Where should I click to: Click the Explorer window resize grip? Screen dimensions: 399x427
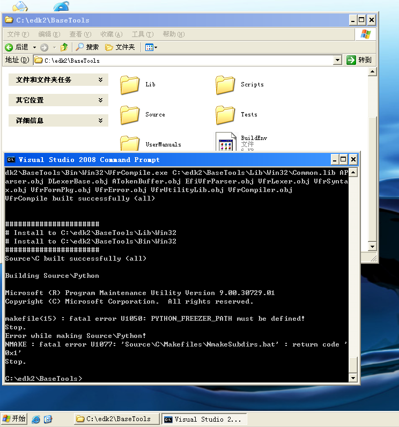coord(373,258)
